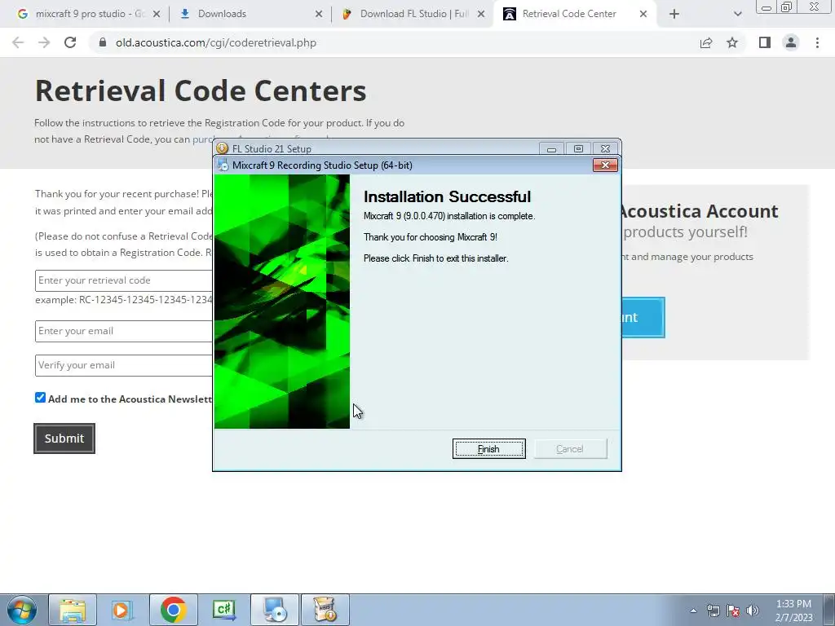Open the tab search dropdown arrow
Screen dimensions: 835x626
pos(737,15)
